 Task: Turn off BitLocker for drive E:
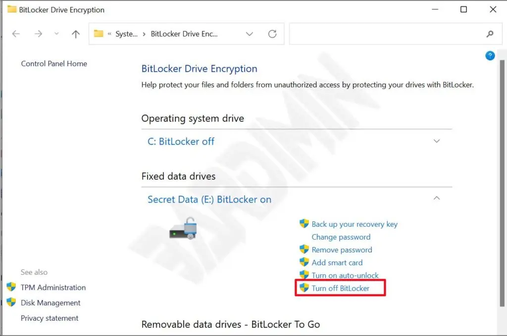click(340, 288)
